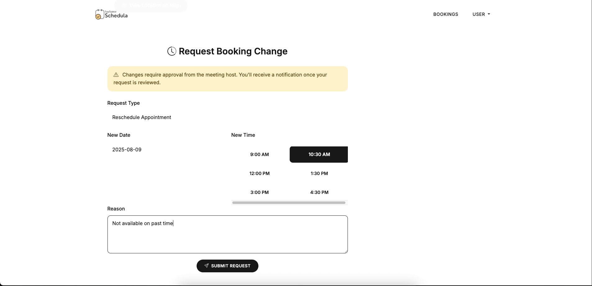This screenshot has width=592, height=286.
Task: Select the 1:30 PM time slot
Action: tap(319, 173)
